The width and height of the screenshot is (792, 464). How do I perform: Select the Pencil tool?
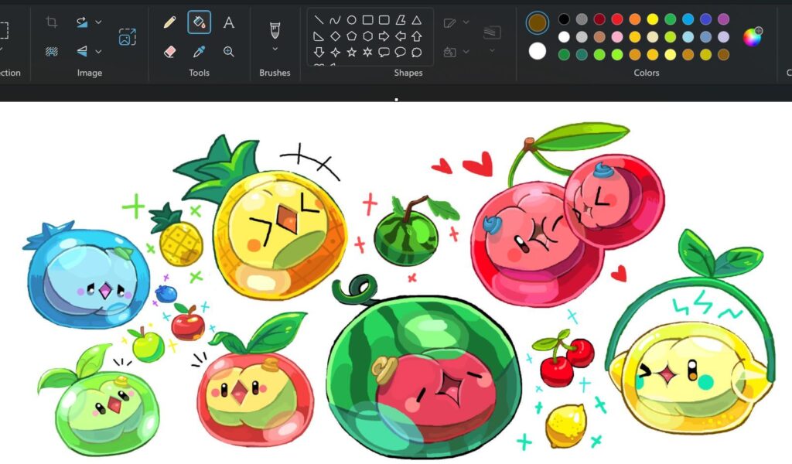point(169,22)
